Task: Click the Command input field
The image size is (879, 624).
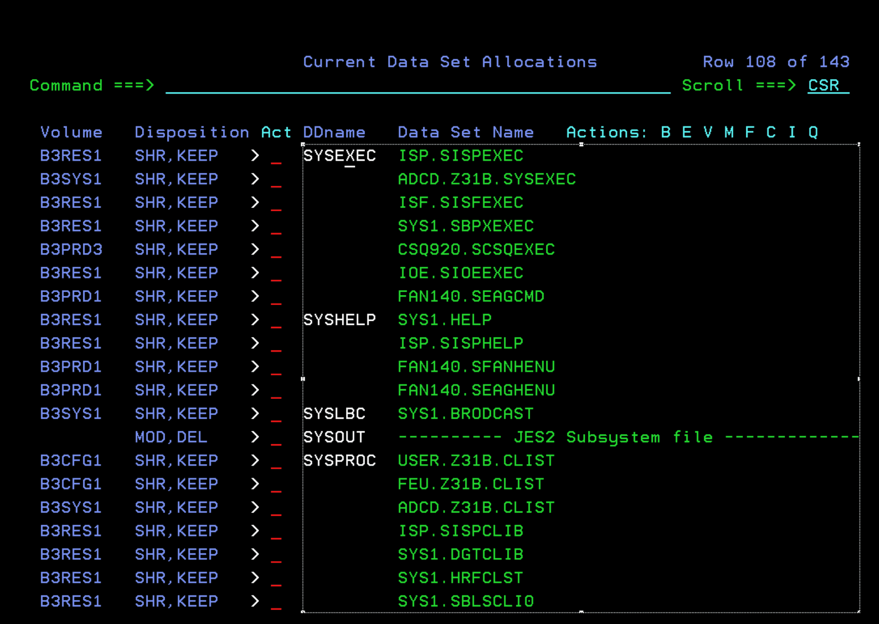Action: click(417, 86)
